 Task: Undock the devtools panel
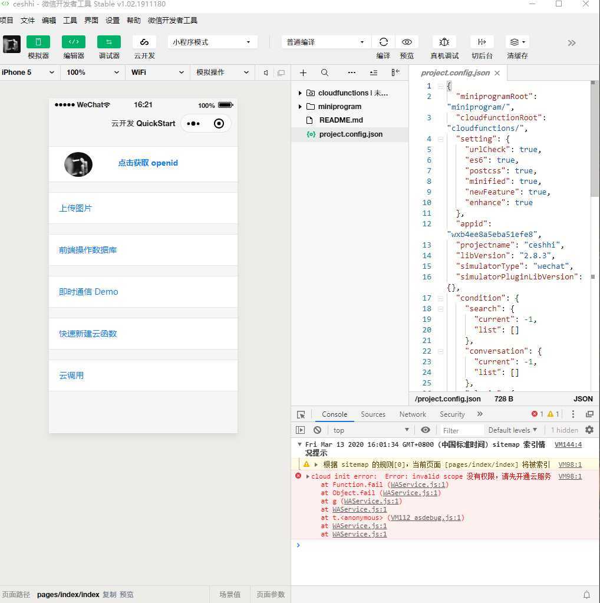click(x=589, y=414)
